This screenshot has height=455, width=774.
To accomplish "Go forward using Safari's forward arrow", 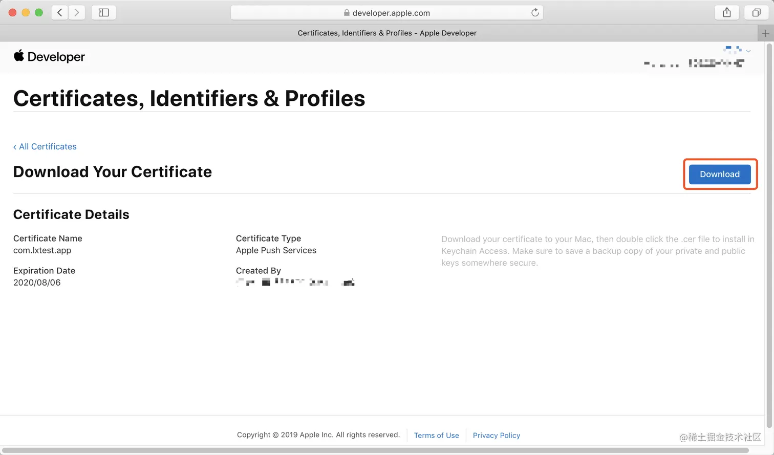I will tap(77, 12).
